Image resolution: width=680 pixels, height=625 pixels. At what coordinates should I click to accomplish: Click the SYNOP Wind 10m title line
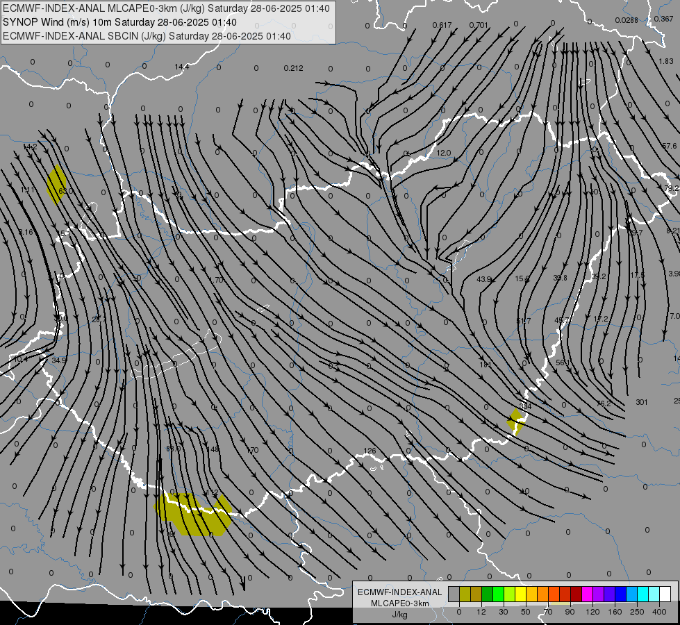click(119, 22)
